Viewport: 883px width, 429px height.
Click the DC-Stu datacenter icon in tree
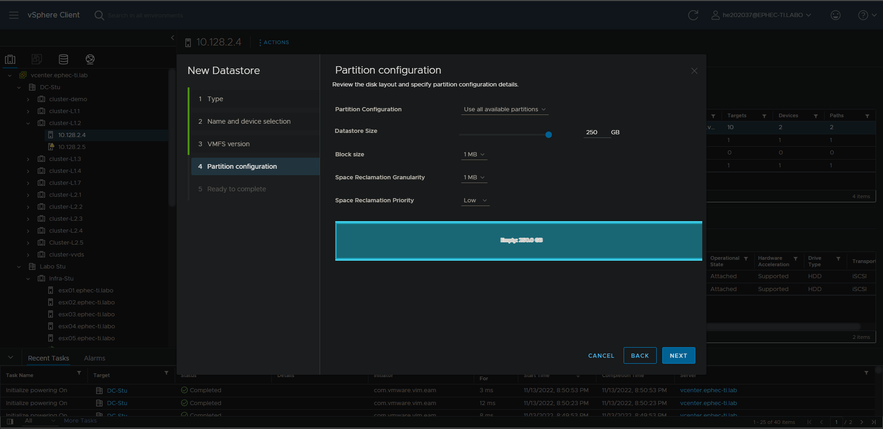32,87
